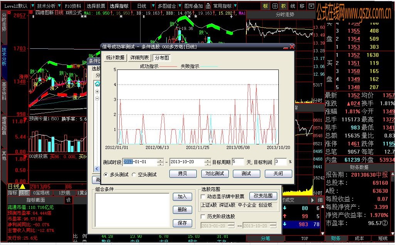Open the 日线 period dropdown arrow
Screen dimensions: 395x245
point(153,6)
